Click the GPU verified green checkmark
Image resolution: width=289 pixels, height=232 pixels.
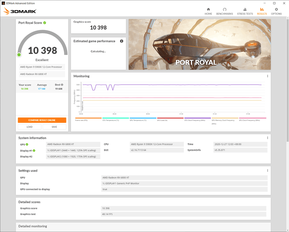(27, 145)
